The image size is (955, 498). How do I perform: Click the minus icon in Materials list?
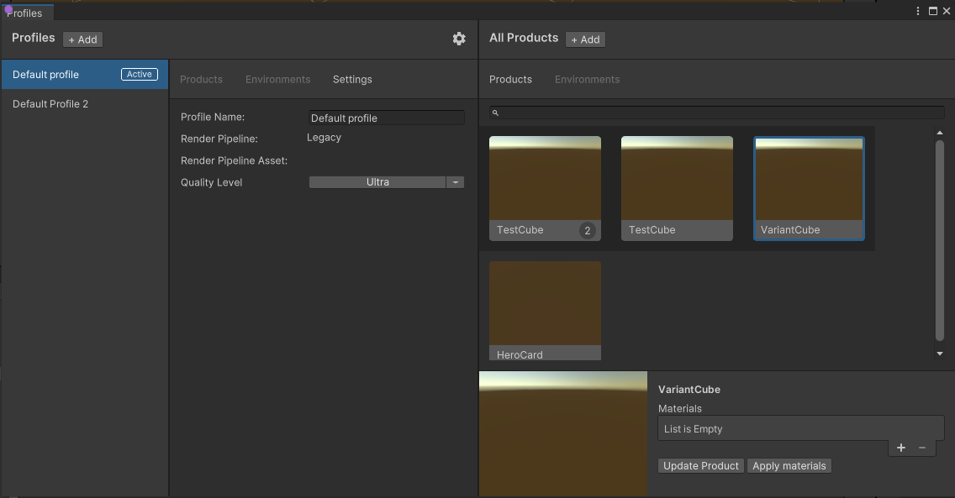coord(922,448)
